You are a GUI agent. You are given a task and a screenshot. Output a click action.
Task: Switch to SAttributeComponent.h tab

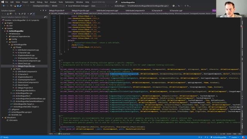tap(135, 10)
